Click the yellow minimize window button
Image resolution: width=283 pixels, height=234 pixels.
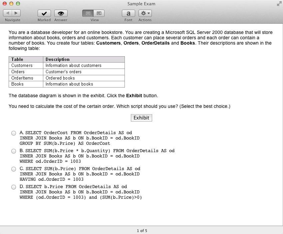(11, 4)
